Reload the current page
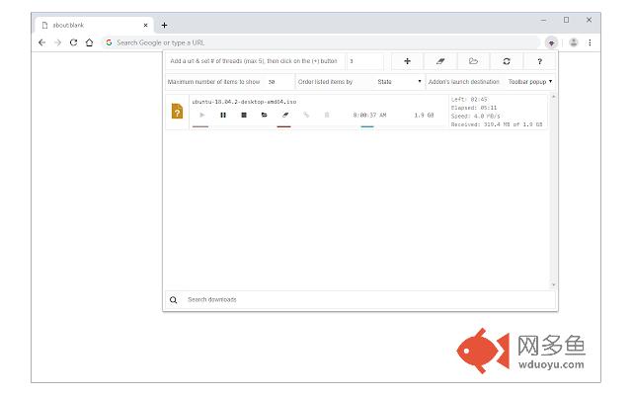The height and width of the screenshot is (395, 632). [x=73, y=42]
